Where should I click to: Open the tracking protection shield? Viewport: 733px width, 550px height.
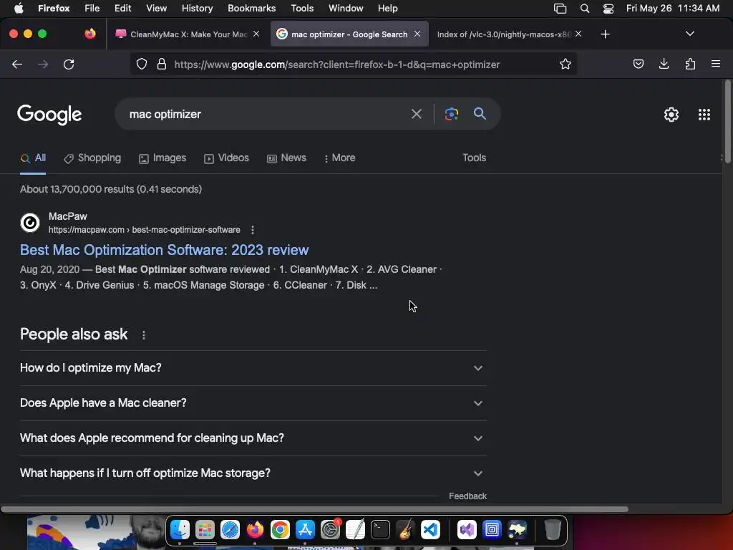(142, 64)
